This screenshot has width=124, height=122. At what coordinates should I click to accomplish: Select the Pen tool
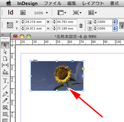[5, 94]
